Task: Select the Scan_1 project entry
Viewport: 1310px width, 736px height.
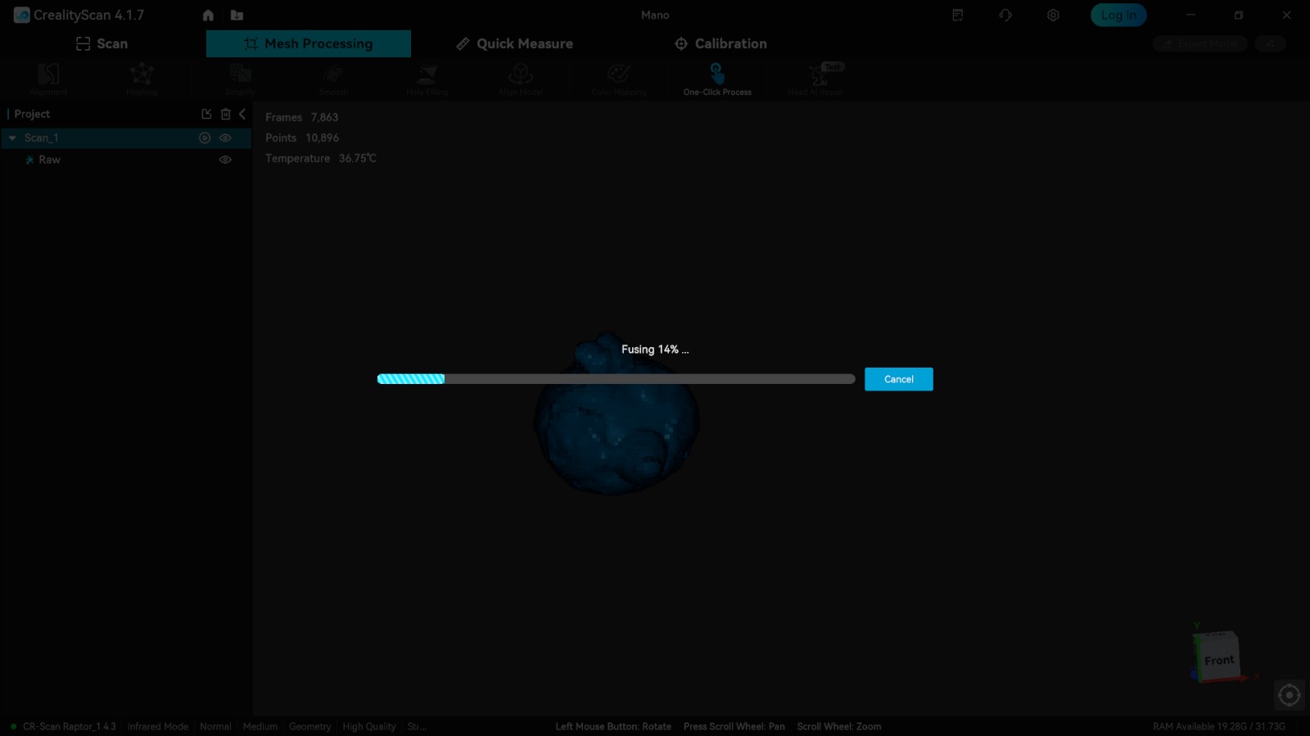Action: 126,138
